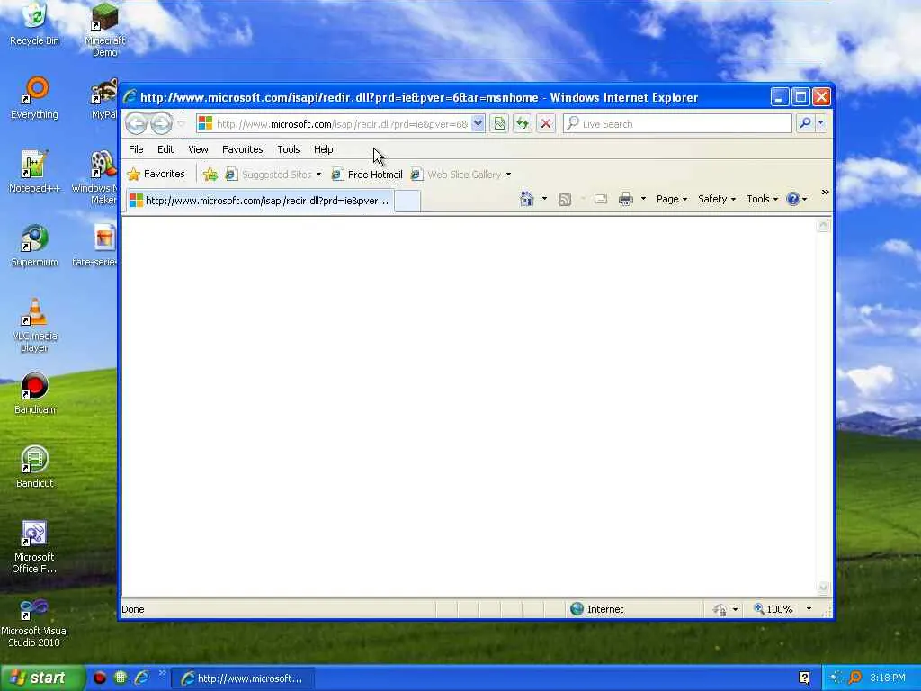The image size is (921, 691).
Task: Click Add to Favorites Bar icon
Action: pyautogui.click(x=210, y=175)
